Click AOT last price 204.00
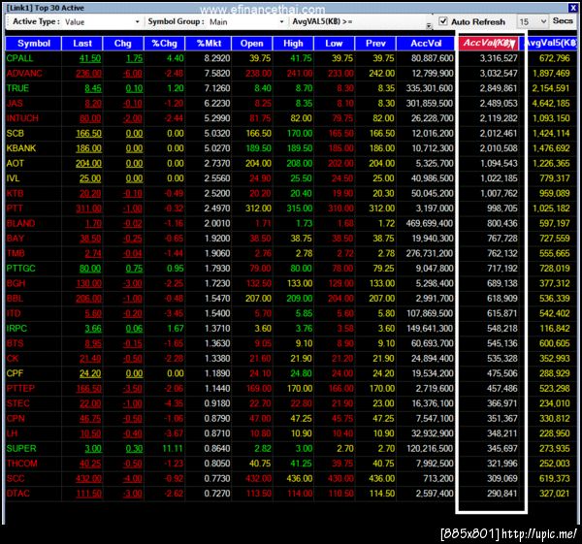Image resolution: width=582 pixels, height=544 pixels. [88, 163]
